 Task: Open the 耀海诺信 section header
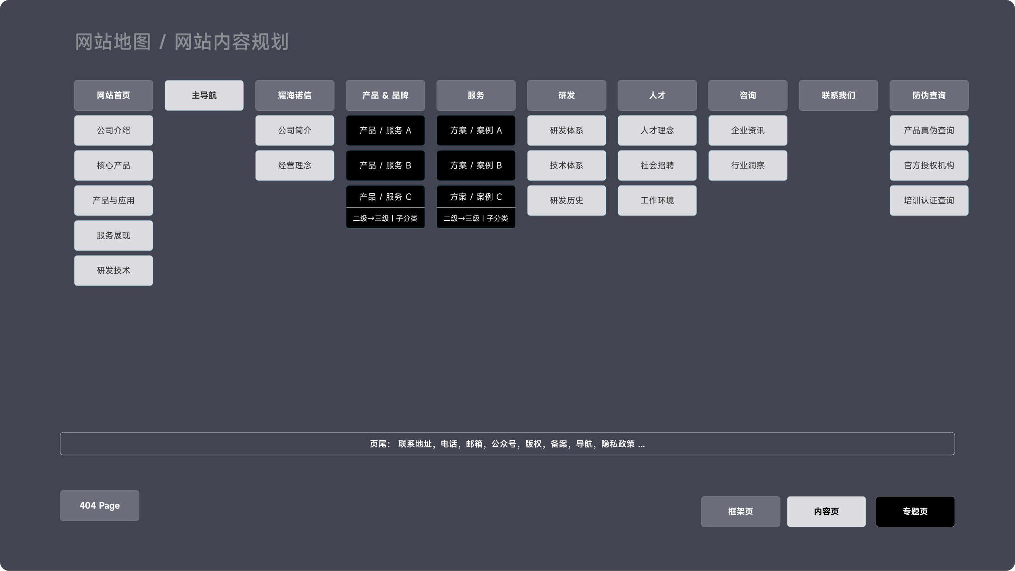294,95
